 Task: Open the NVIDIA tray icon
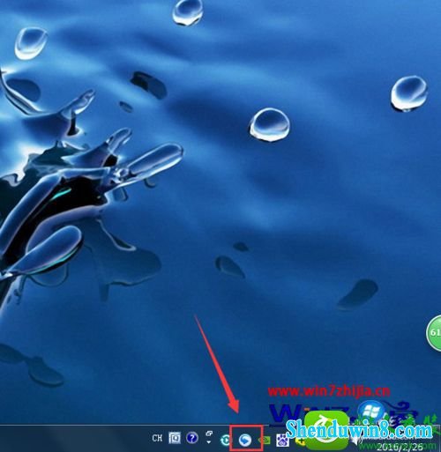point(264,440)
